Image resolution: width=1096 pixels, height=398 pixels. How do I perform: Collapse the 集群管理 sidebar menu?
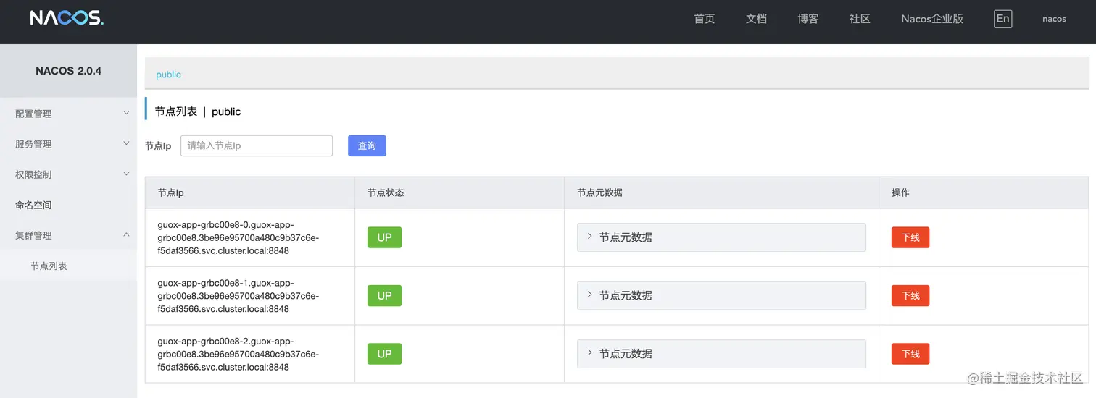click(68, 235)
